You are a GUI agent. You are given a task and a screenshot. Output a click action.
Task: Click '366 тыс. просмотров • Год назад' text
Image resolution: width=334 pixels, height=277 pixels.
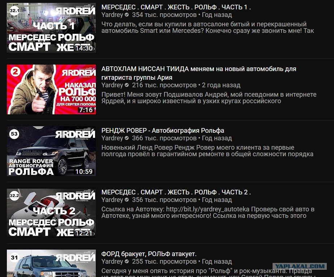[x=182, y=138]
